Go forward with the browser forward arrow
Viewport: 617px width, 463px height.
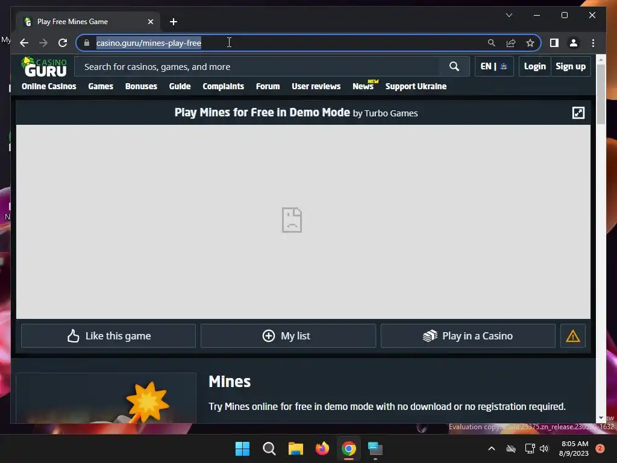coord(43,43)
